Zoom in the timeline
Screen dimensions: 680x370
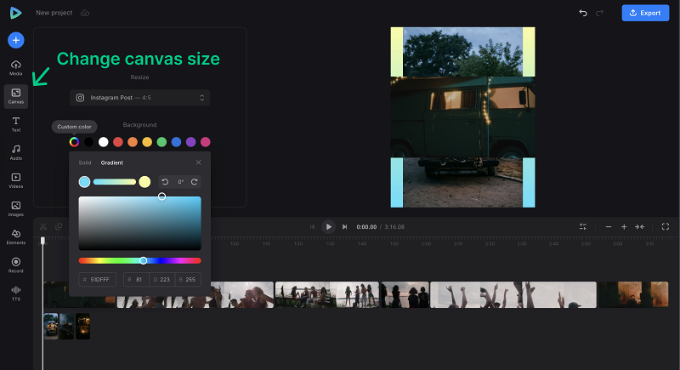coord(624,227)
